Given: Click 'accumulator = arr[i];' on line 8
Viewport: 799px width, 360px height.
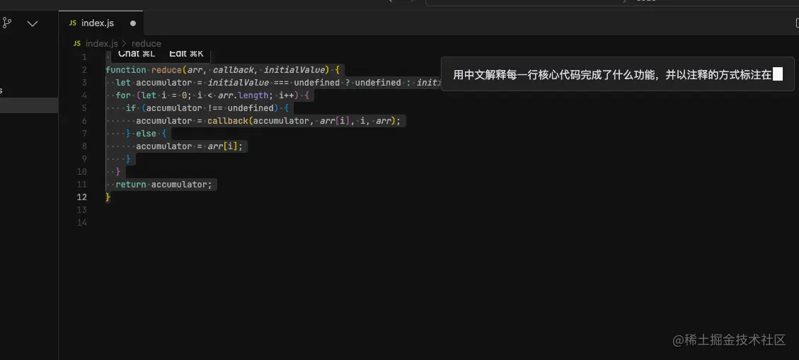Looking at the screenshot, I should [x=190, y=146].
